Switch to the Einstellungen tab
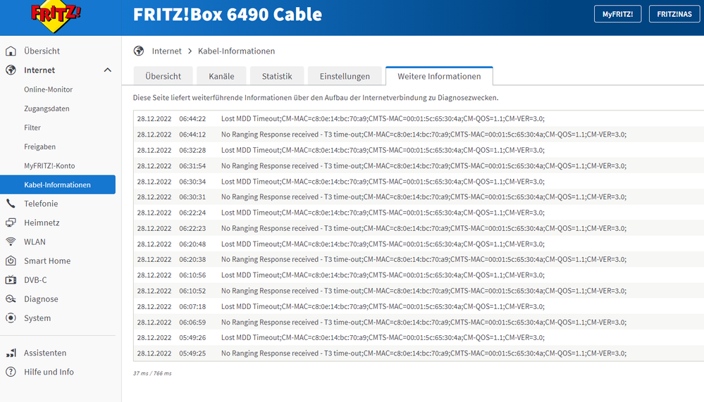Viewport: 704px width, 402px height. (345, 76)
